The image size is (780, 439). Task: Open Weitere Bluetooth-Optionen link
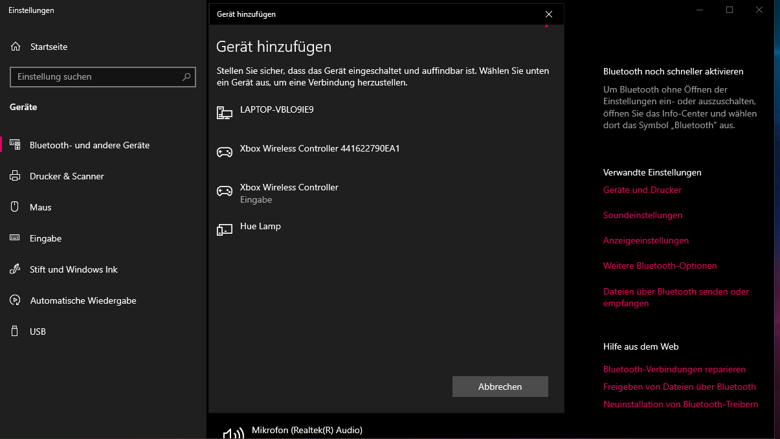660,265
